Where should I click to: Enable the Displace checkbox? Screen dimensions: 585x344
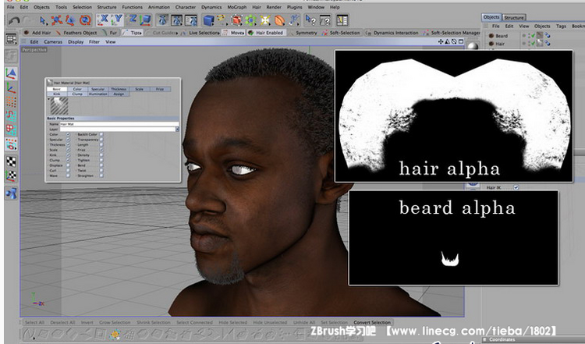(x=68, y=165)
